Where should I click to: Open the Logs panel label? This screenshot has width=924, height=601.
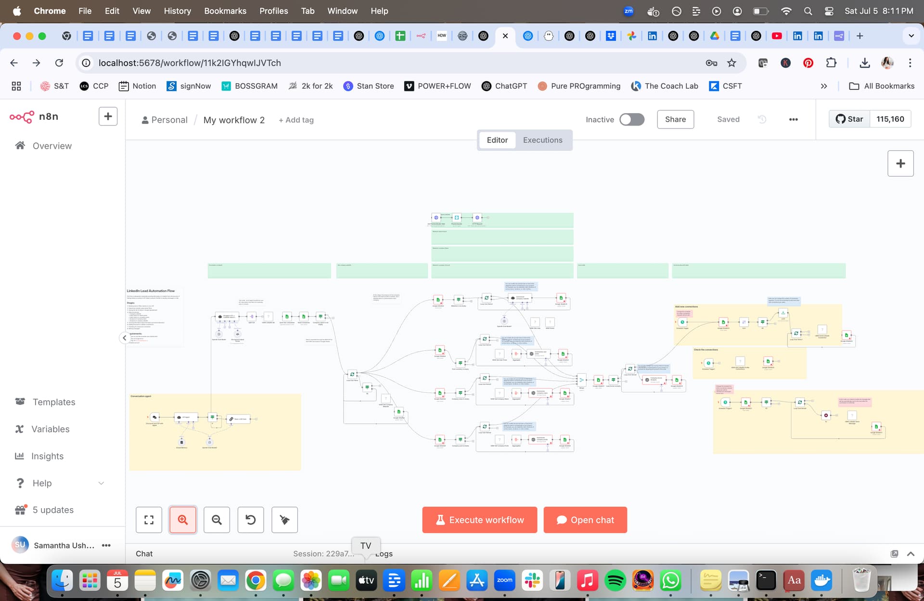(384, 554)
